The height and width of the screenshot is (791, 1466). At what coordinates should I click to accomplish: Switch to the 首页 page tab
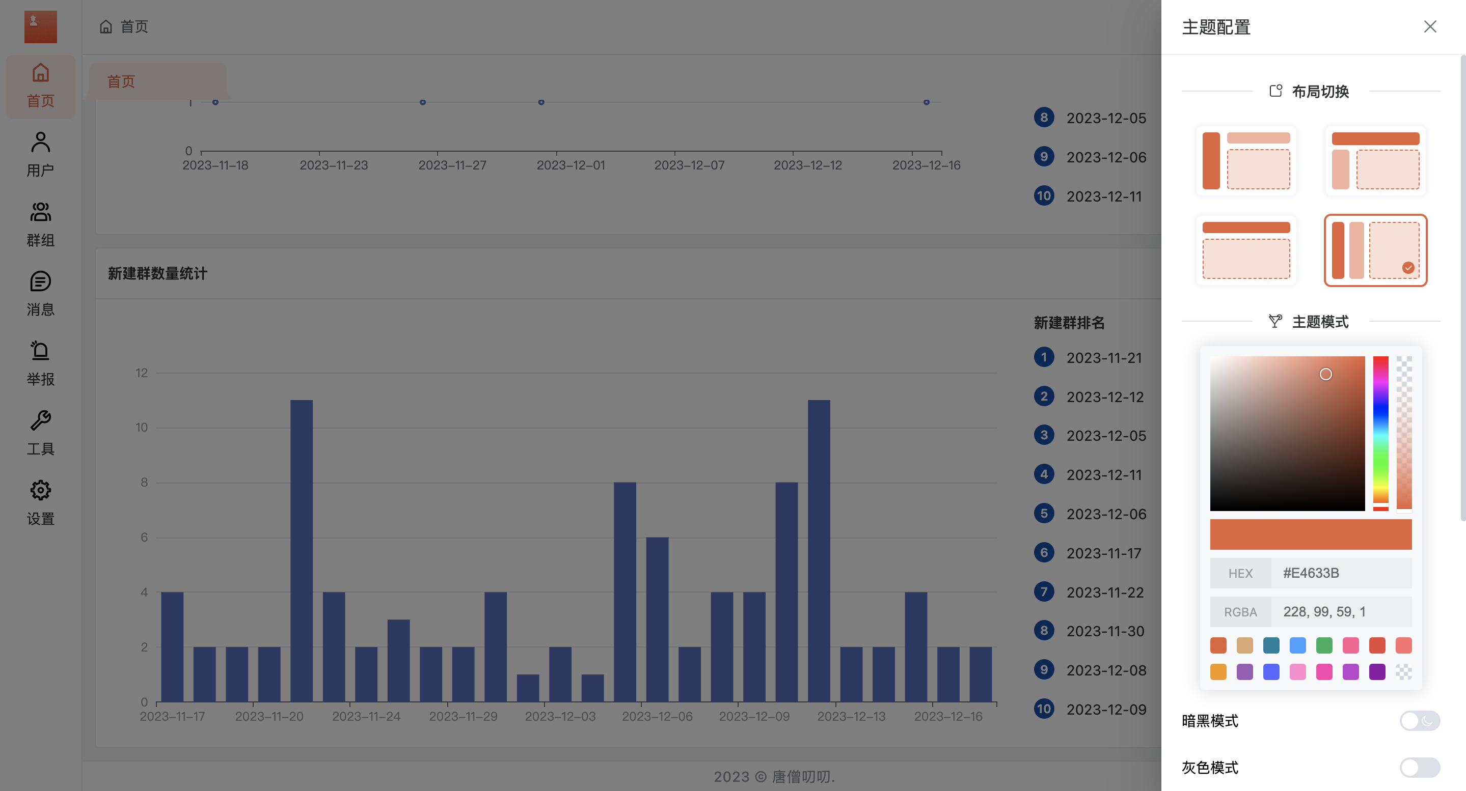[x=121, y=81]
